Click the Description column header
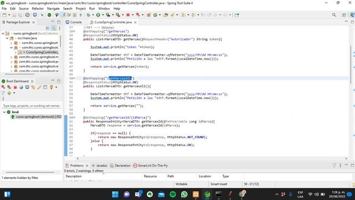Image resolution: width=355 pixels, height=200 pixels. click(x=74, y=177)
